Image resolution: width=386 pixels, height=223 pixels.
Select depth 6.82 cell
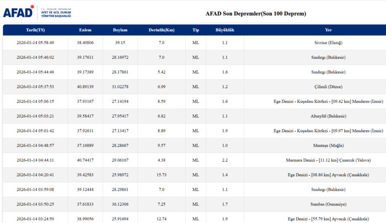[x=162, y=116]
